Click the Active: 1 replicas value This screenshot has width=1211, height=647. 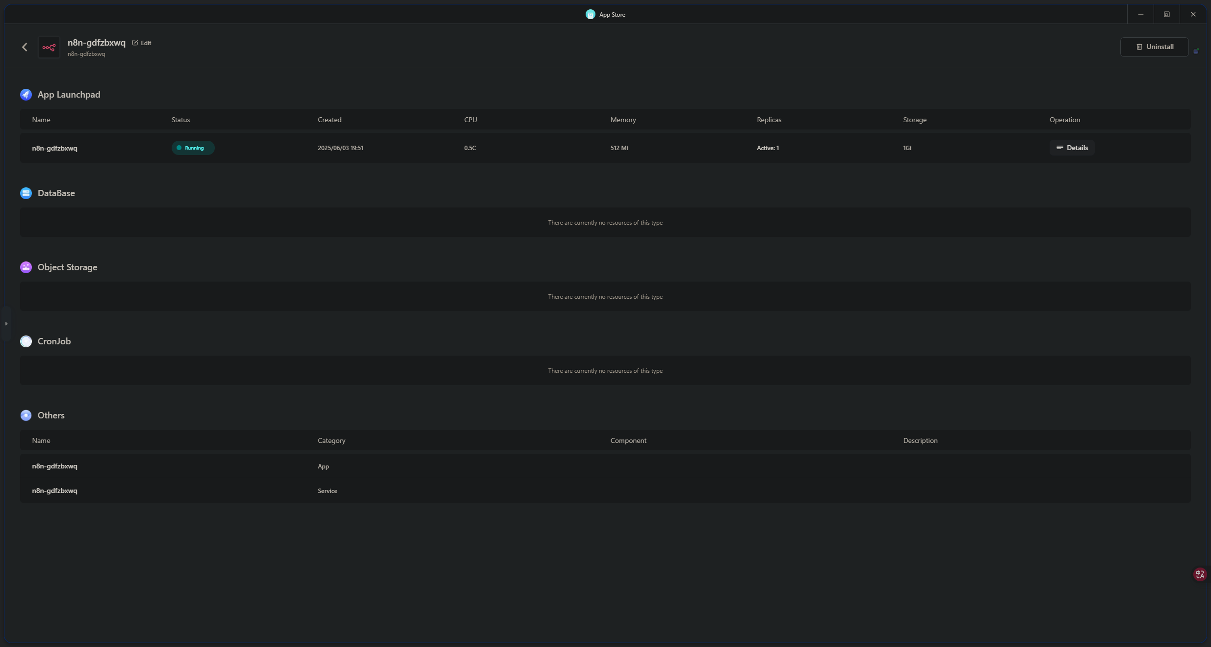768,148
